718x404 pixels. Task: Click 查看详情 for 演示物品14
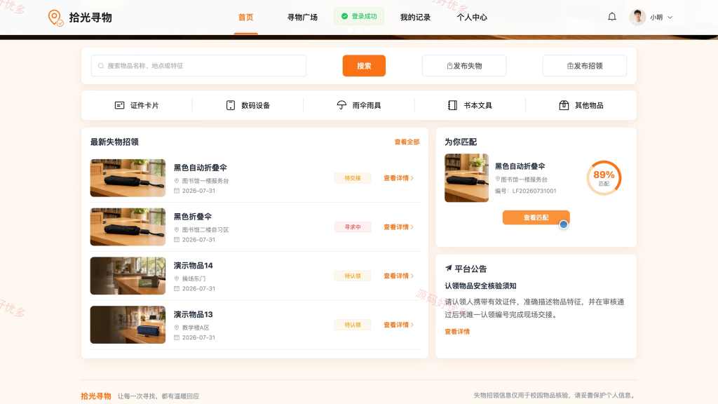coord(398,276)
